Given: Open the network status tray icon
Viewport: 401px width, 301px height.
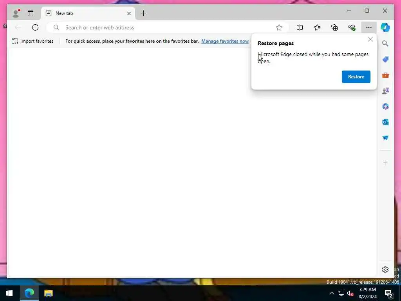Looking at the screenshot, I should [x=341, y=293].
